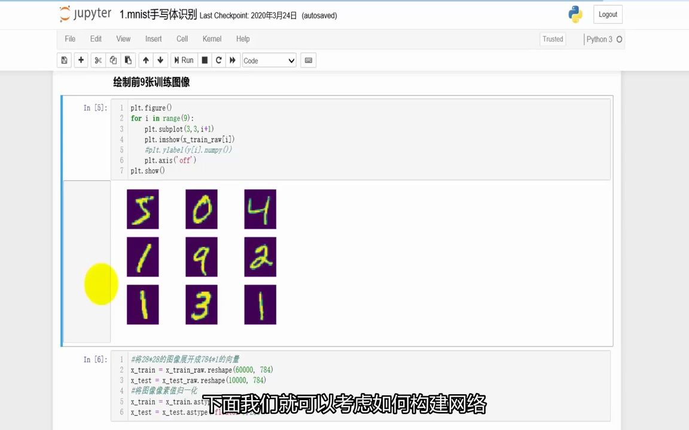This screenshot has height=430, width=689.
Task: Save the notebook via the save icon
Action: coord(64,60)
